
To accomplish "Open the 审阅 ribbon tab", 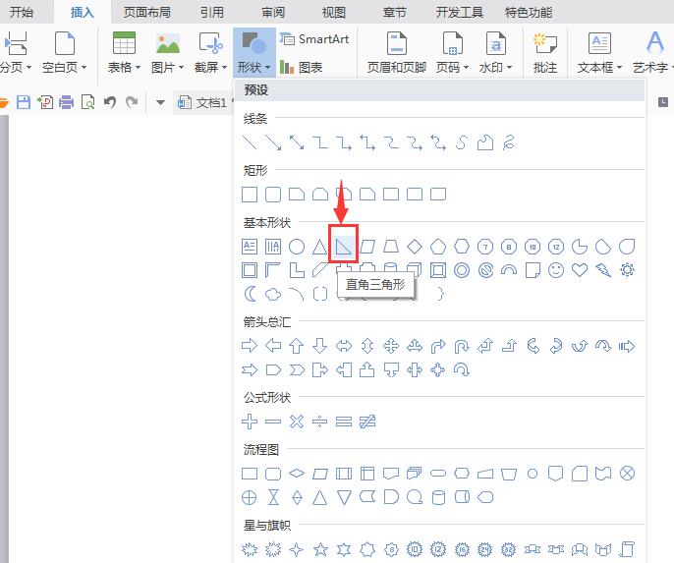I will [x=273, y=12].
